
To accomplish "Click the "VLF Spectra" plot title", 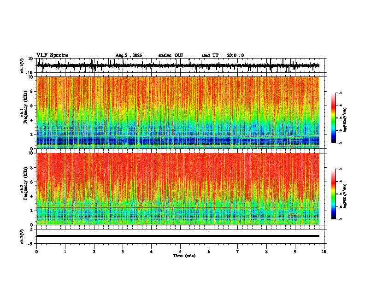I will pos(52,55).
